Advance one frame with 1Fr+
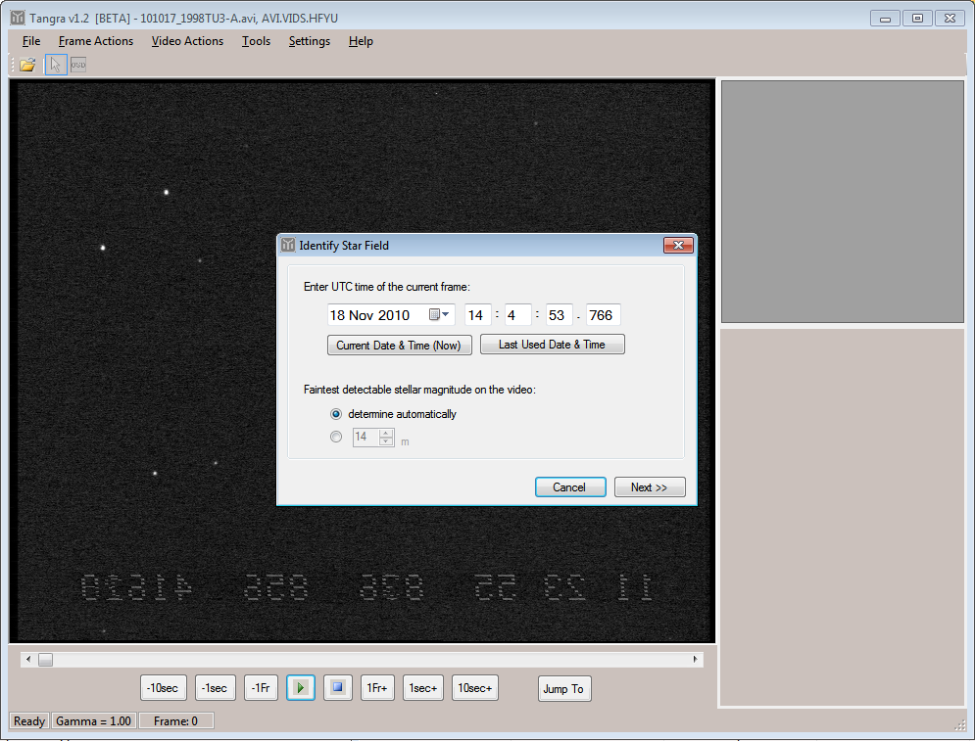Image resolution: width=975 pixels, height=741 pixels. 377,688
